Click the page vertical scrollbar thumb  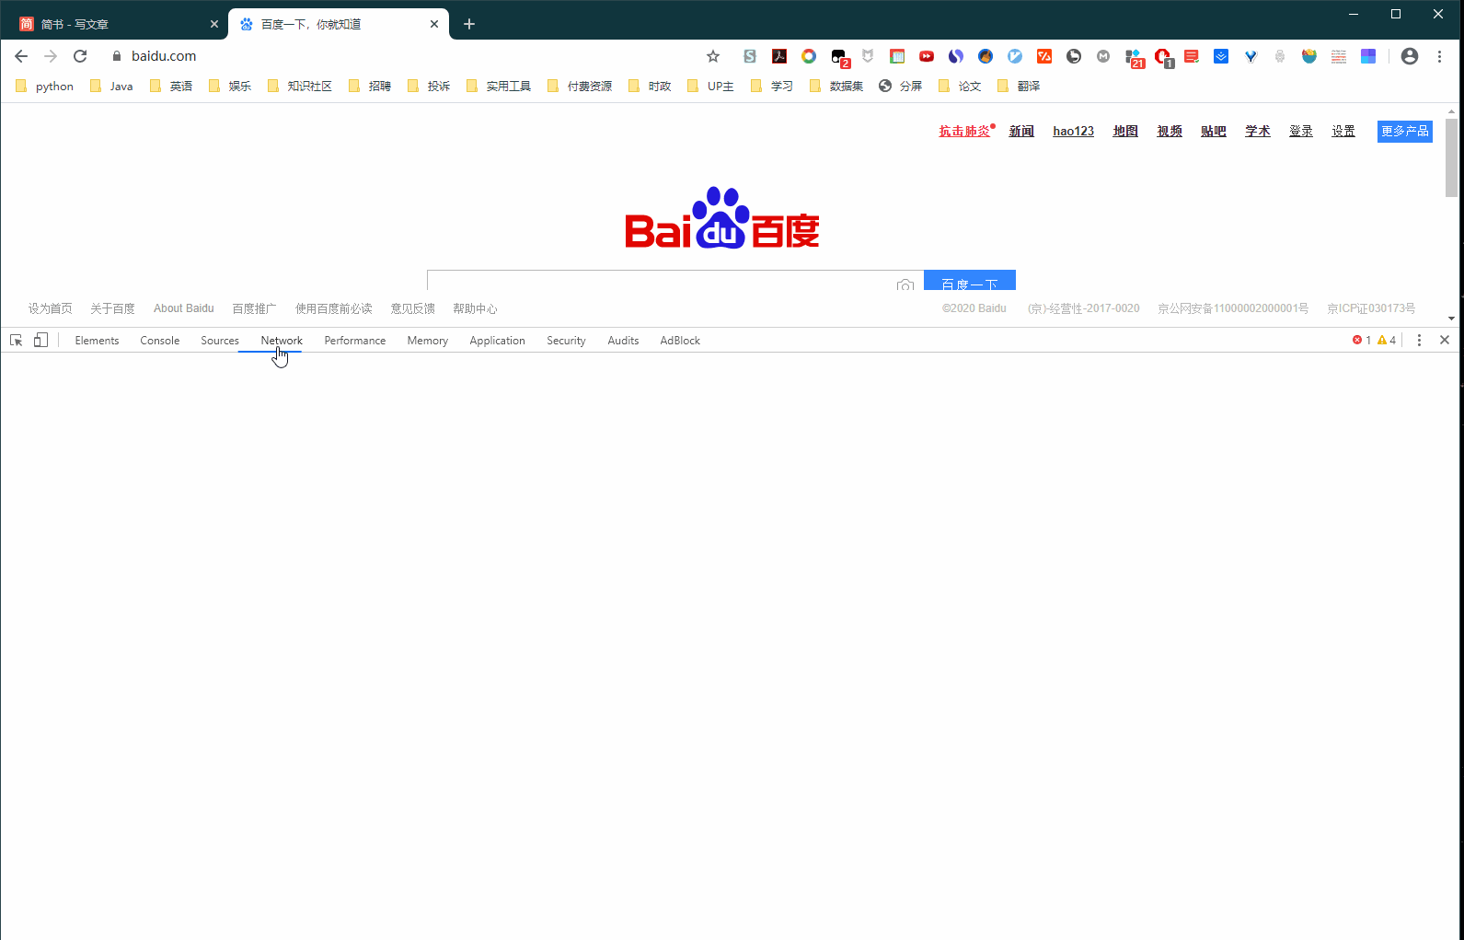(x=1452, y=157)
